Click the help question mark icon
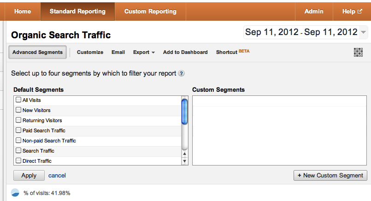The image size is (371, 201). 181,73
